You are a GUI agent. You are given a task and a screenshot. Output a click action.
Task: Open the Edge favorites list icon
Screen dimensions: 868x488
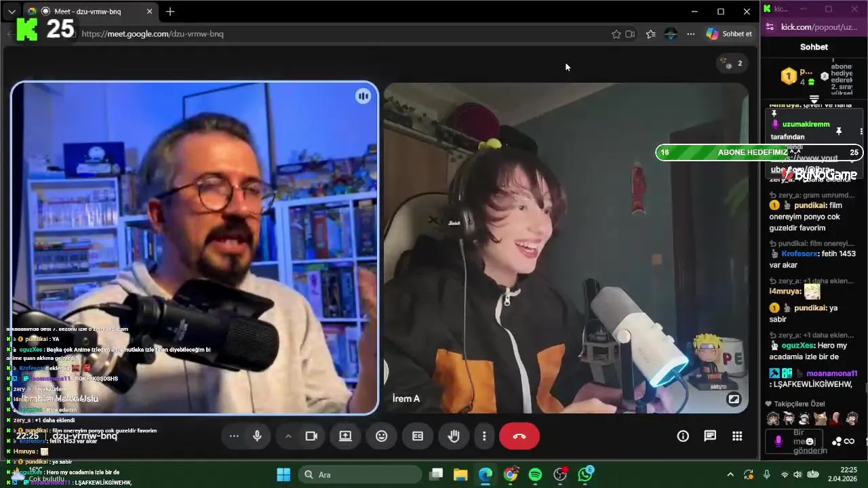(x=651, y=34)
